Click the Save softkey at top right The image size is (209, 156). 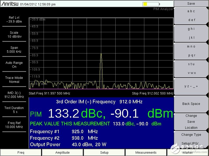tap(191, 4)
